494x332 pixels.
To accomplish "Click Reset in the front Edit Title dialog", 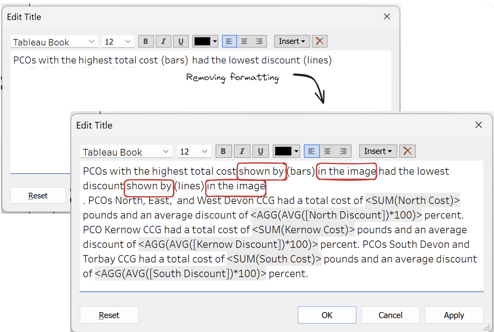I will point(109,315).
